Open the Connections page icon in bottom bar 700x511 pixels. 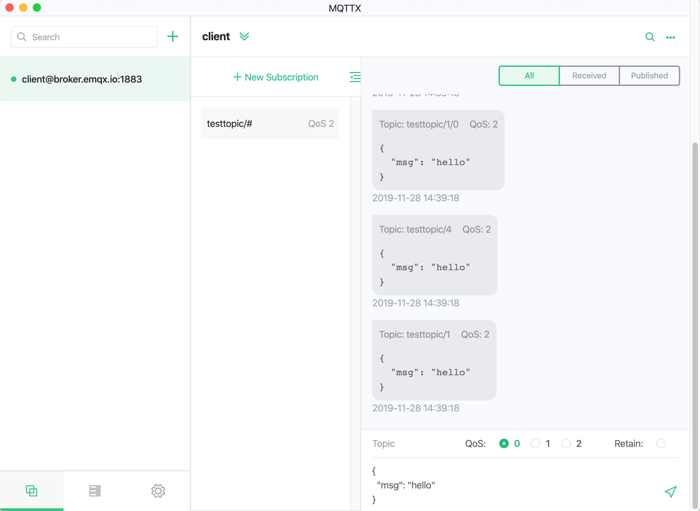coord(31,491)
